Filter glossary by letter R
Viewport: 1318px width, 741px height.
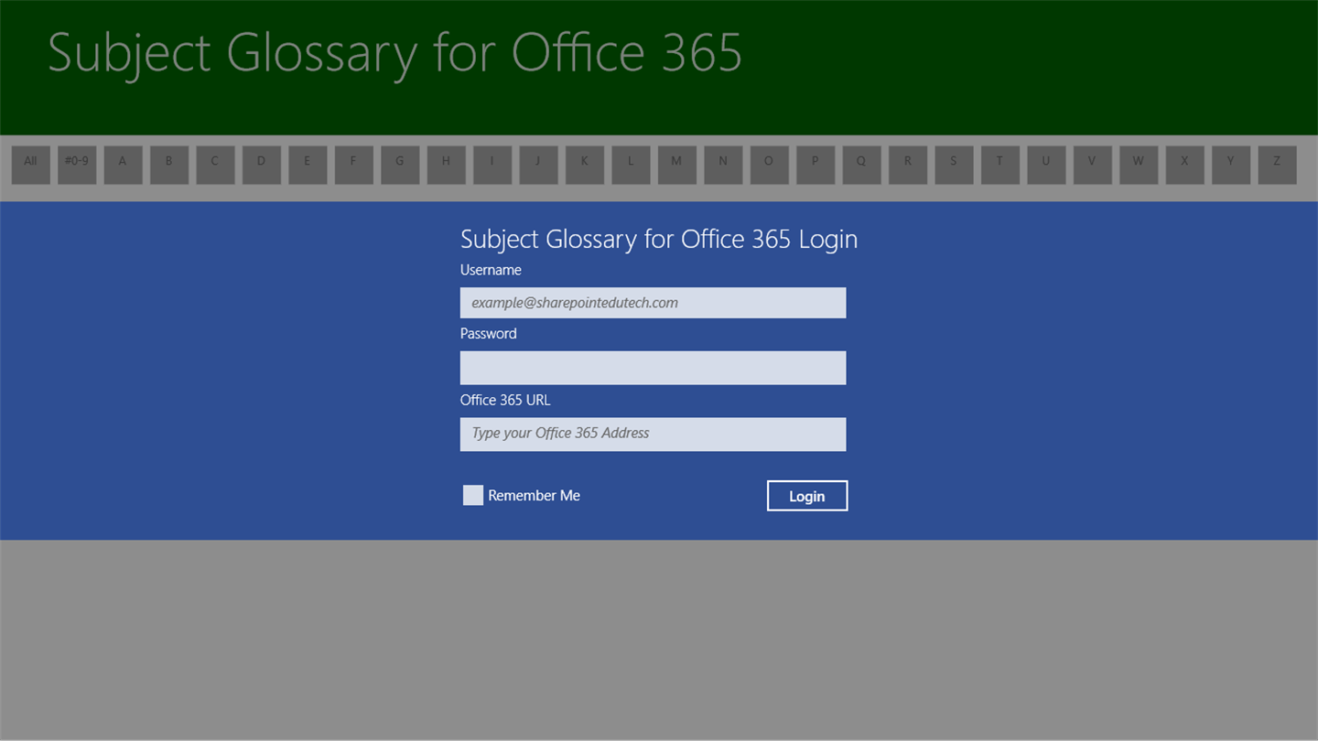908,165
